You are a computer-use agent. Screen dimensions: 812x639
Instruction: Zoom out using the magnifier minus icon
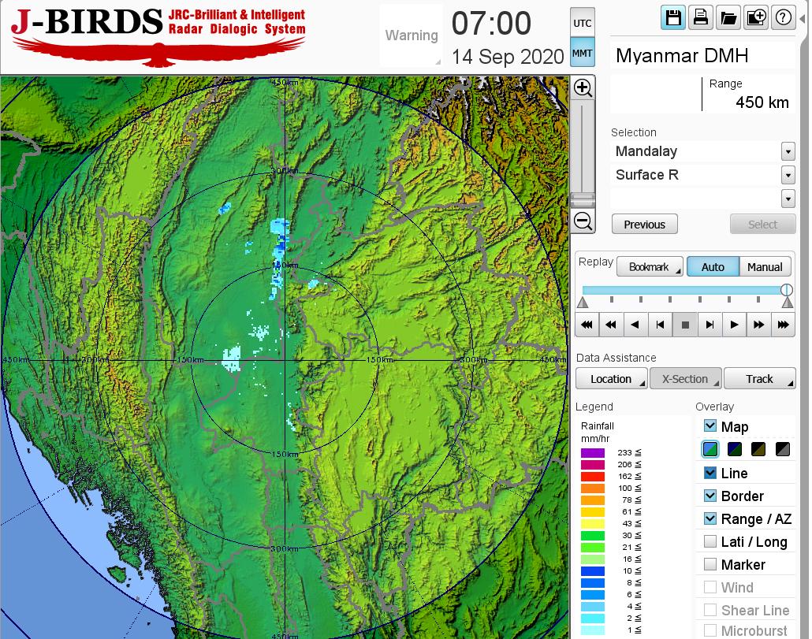(x=583, y=221)
